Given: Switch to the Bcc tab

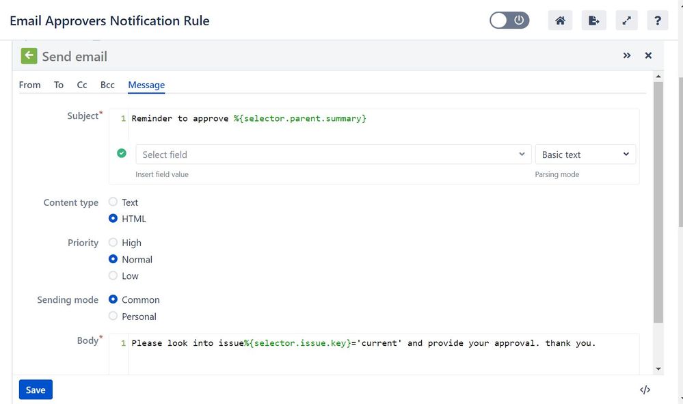Looking at the screenshot, I should (107, 85).
